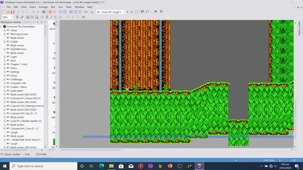
Task: Toggle bold text formatting
Action: (47, 17)
